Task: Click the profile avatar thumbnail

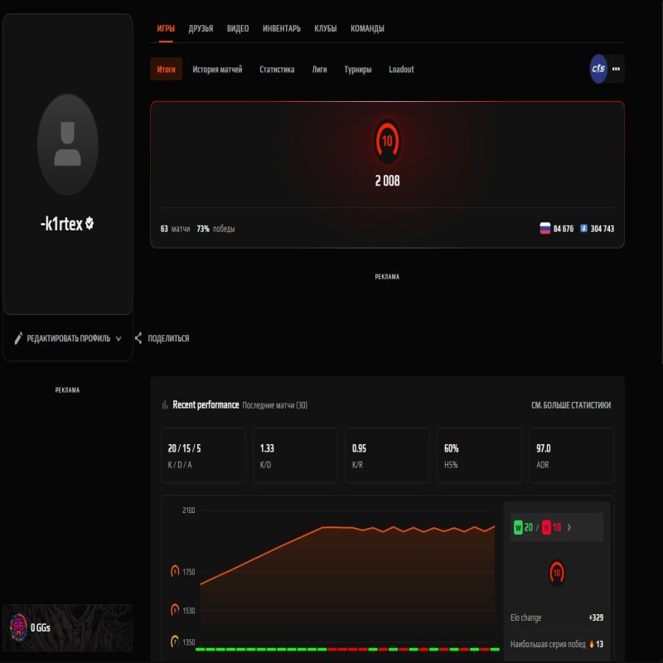Action: coord(67,143)
